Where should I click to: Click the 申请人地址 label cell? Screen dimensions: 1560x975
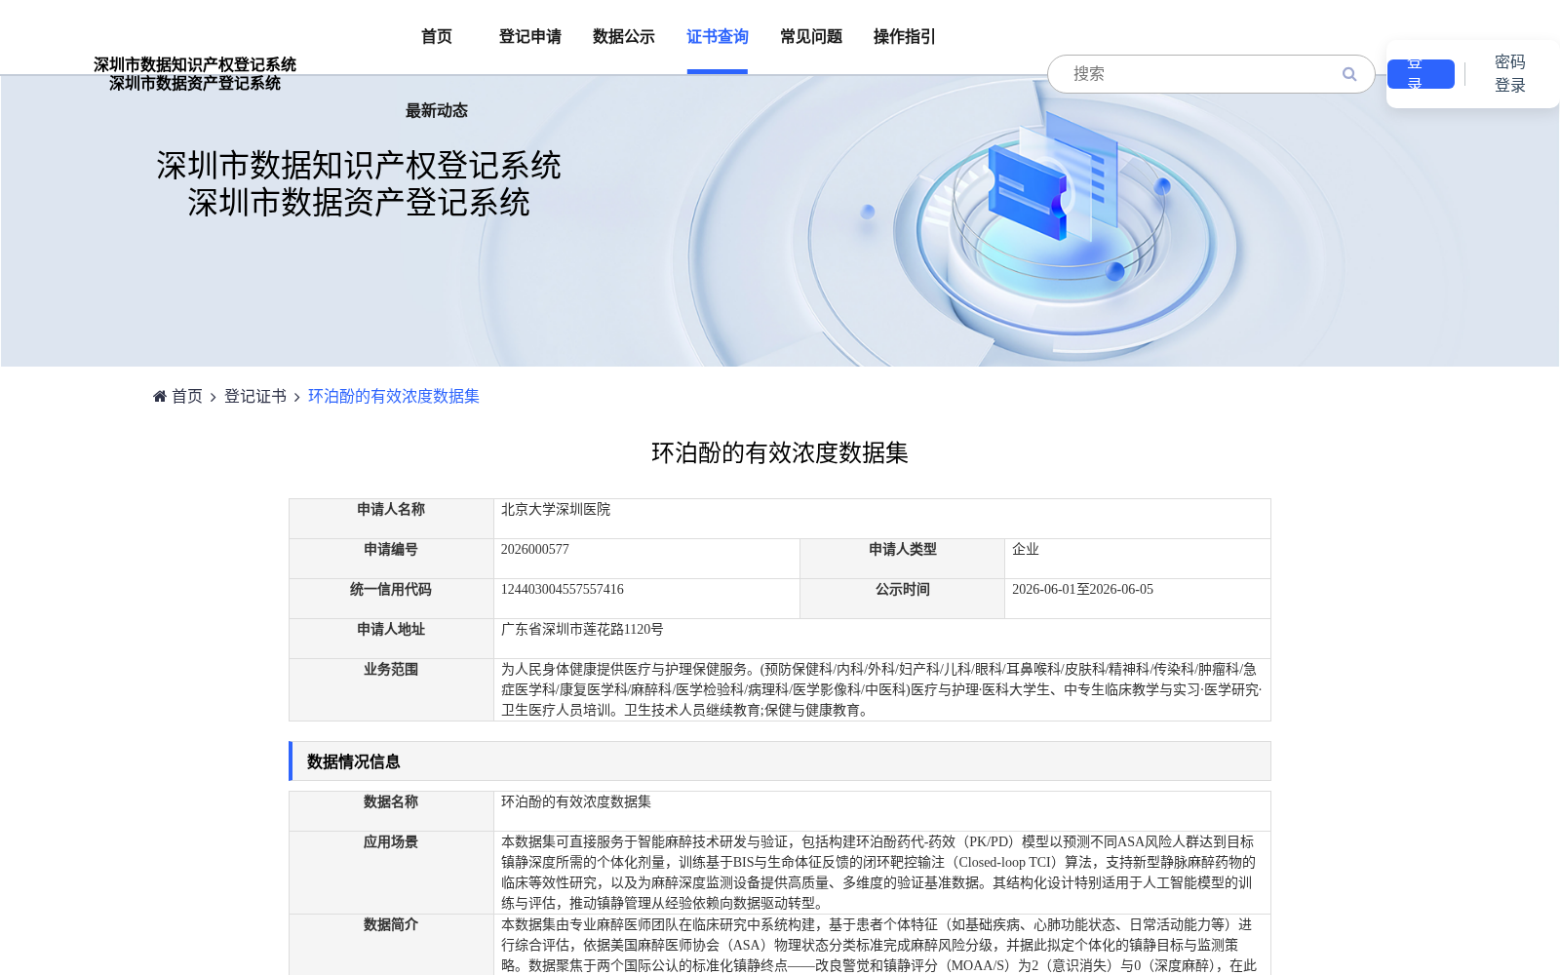tap(391, 639)
